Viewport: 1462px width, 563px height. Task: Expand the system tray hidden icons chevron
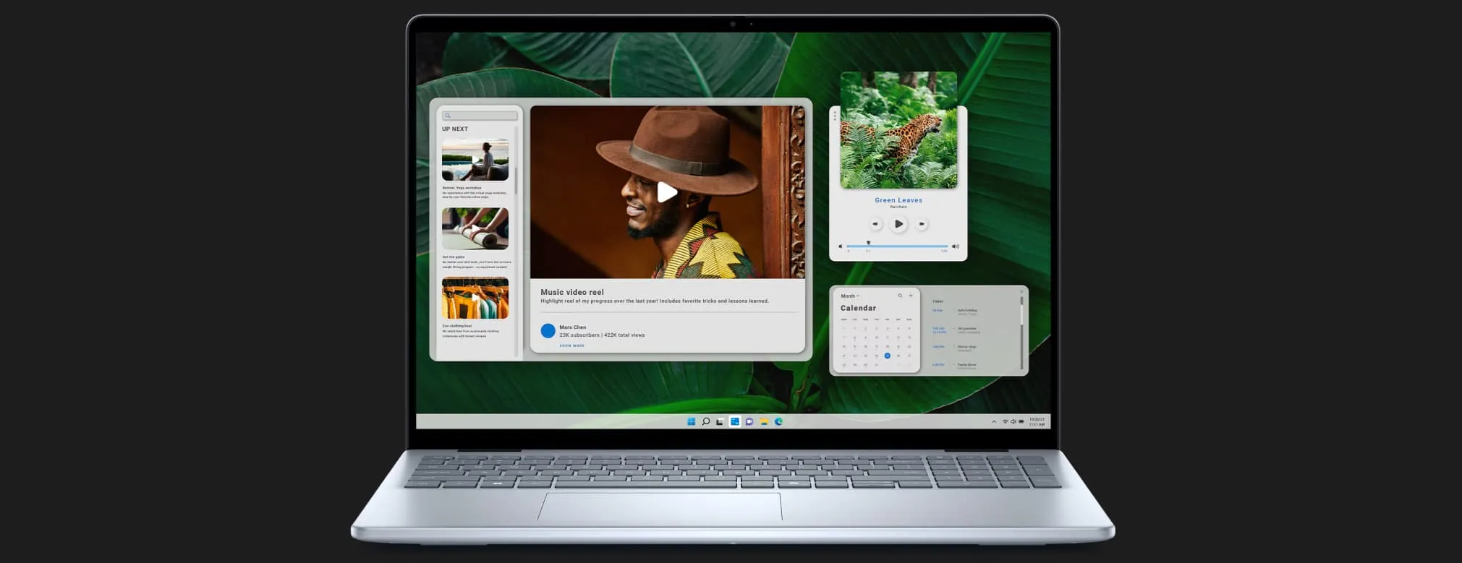[994, 421]
